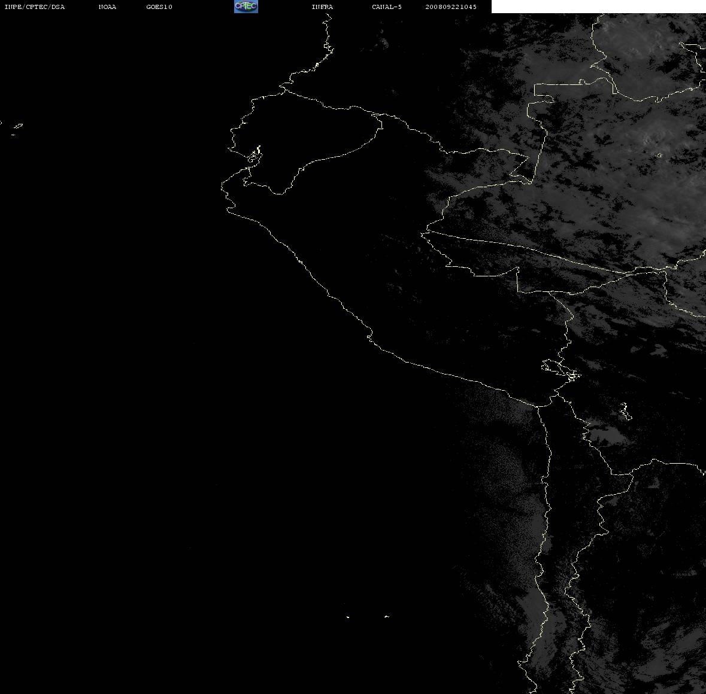Select the INFRA header text
Screen dimensions: 706x694
click(x=322, y=7)
